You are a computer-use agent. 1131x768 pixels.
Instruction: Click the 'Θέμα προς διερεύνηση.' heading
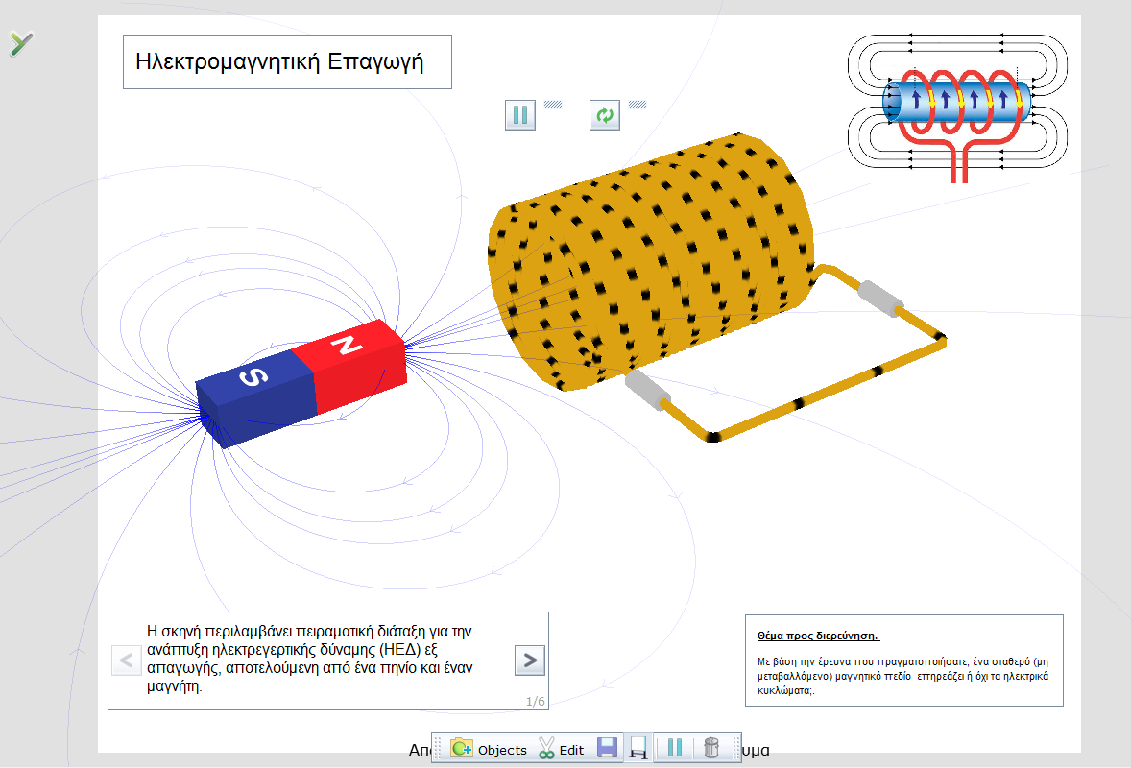pos(818,636)
